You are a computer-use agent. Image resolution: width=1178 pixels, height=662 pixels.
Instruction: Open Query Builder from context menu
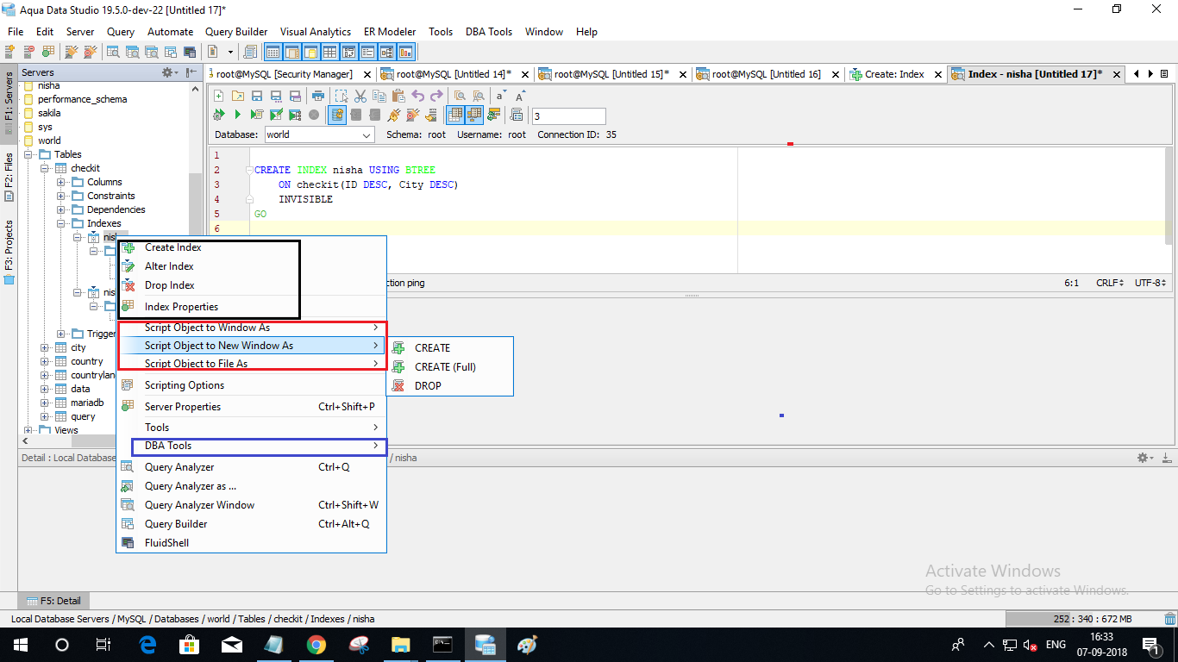click(252, 524)
